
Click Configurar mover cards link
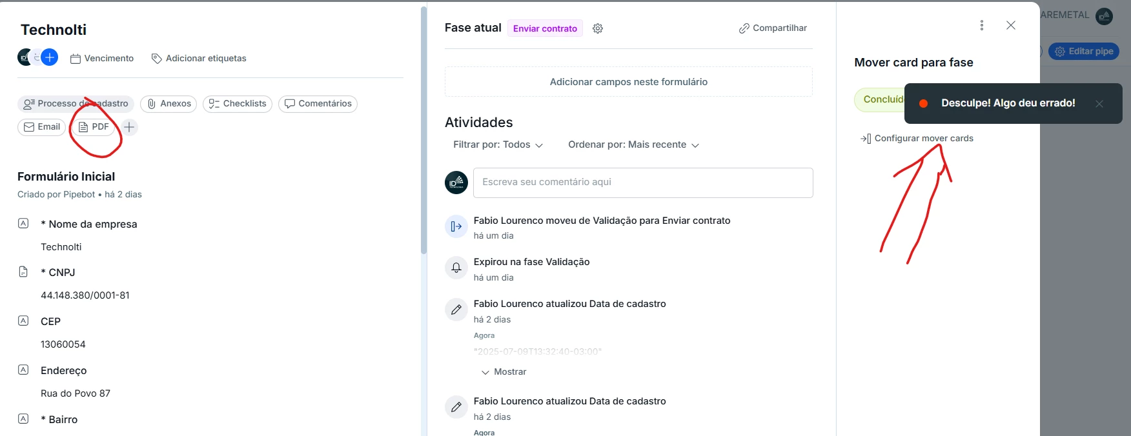point(917,139)
